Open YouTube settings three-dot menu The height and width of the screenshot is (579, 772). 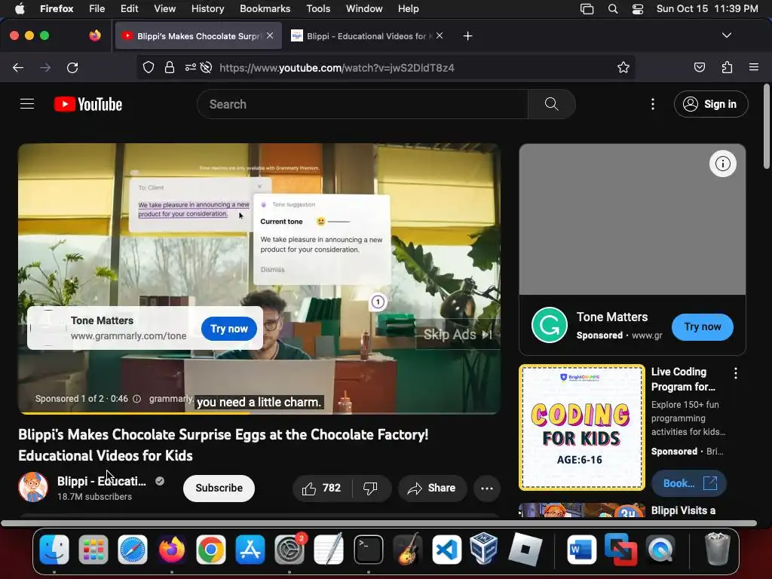(653, 104)
